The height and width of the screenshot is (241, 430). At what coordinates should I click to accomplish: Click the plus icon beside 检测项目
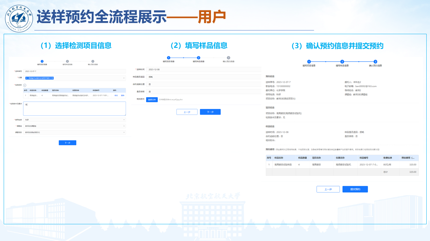[x=25, y=85]
